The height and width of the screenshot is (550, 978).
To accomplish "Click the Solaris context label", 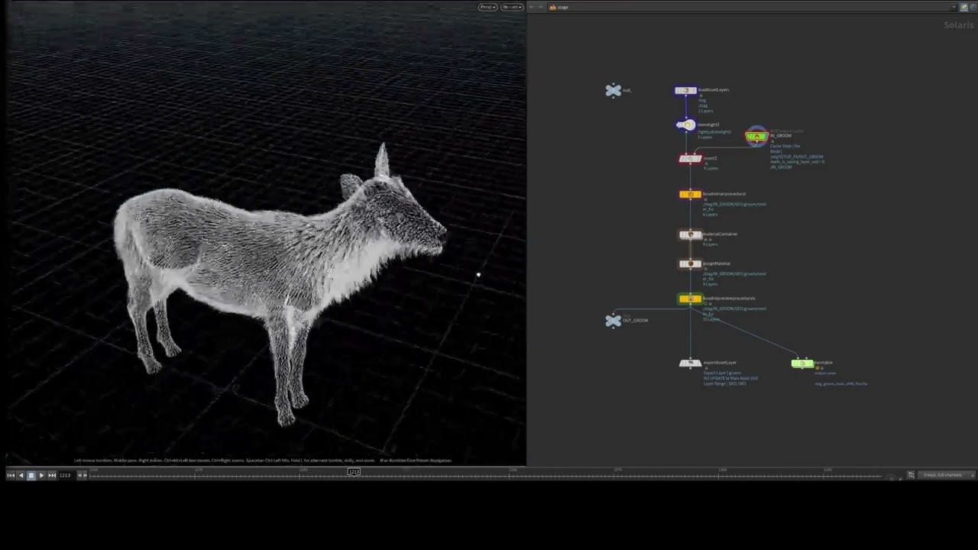I will point(959,25).
